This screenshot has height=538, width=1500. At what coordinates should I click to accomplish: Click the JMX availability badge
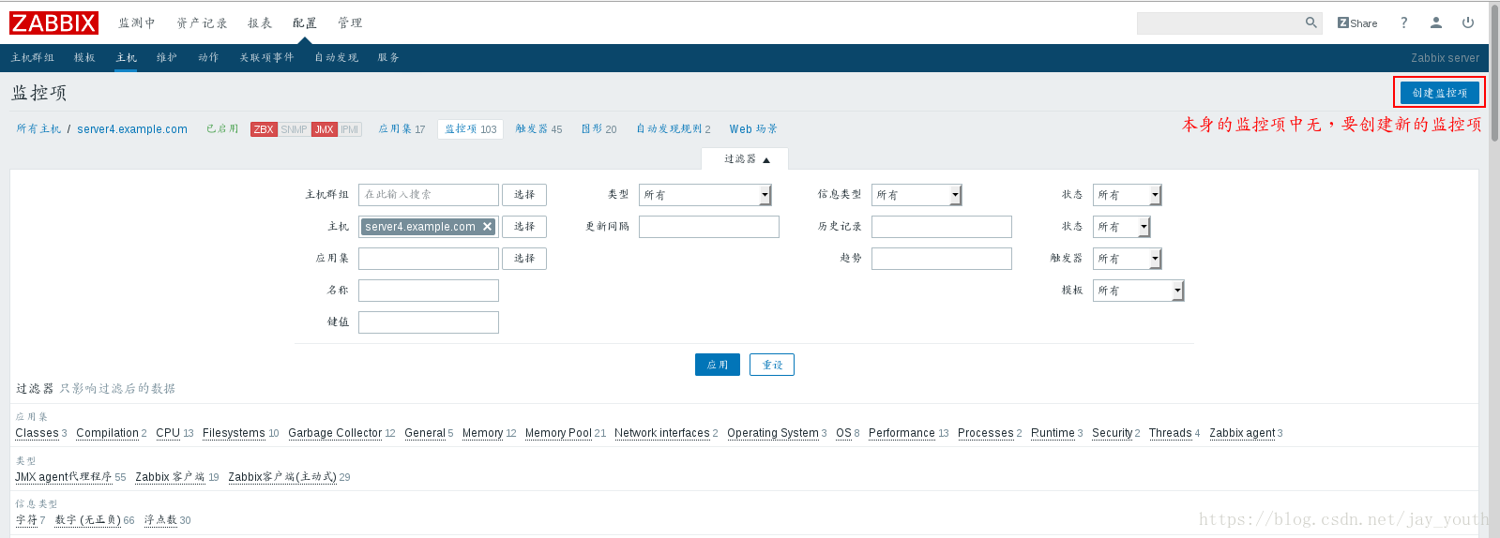pyautogui.click(x=325, y=129)
